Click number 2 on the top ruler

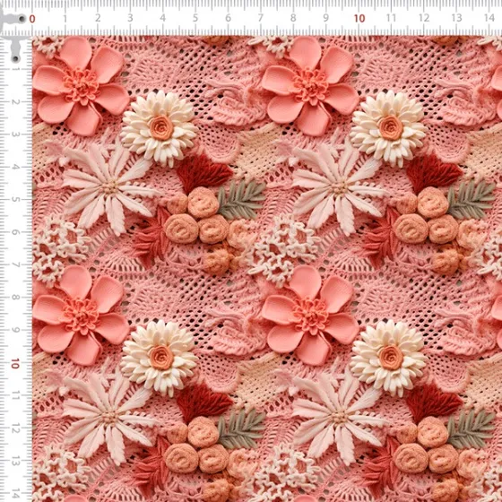tap(98, 18)
